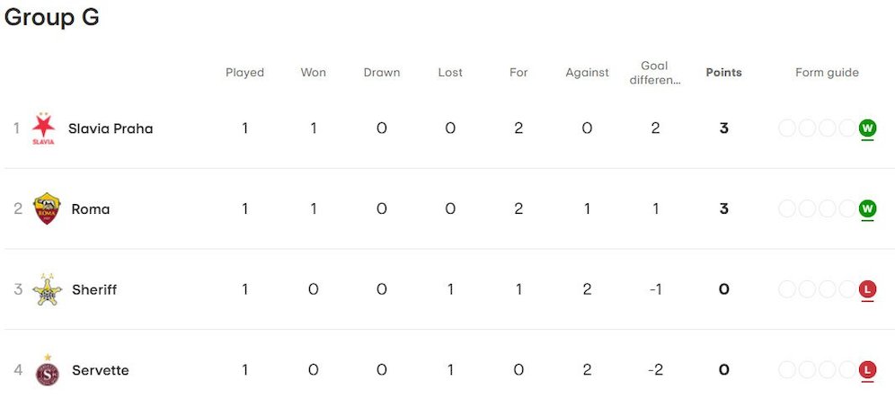
Task: Click the Servette club crest
Action: click(47, 370)
